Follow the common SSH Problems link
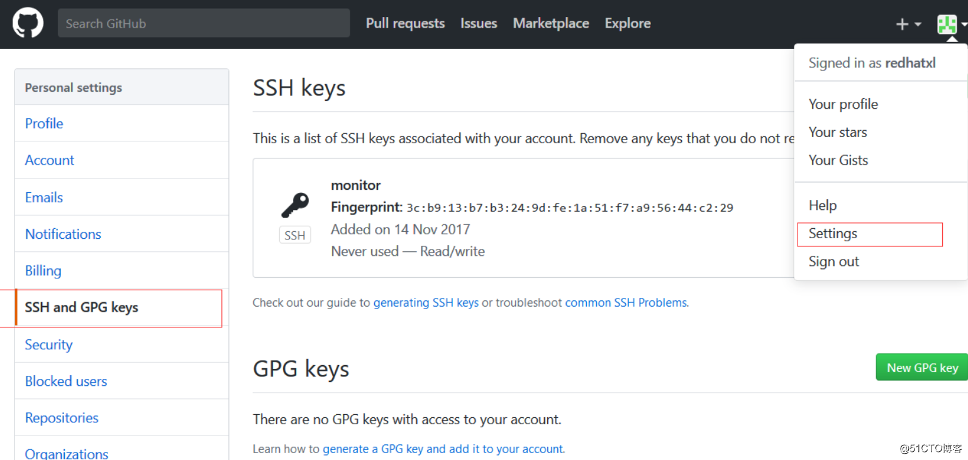The height and width of the screenshot is (460, 968). coord(626,302)
